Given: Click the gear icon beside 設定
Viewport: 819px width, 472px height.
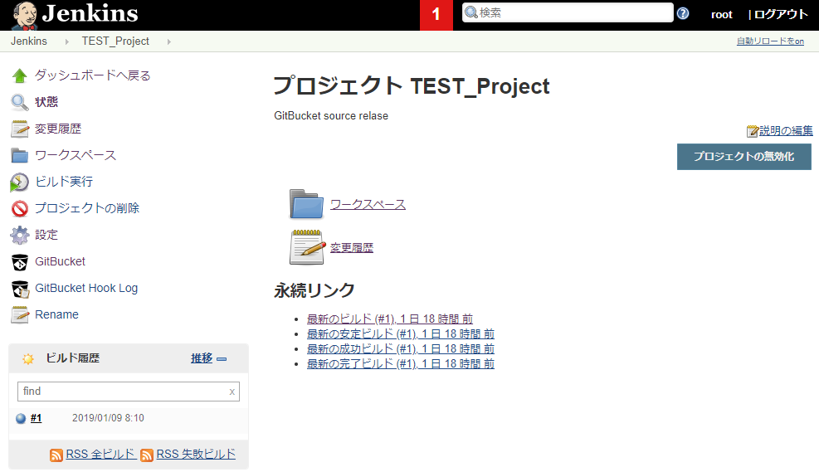Looking at the screenshot, I should [20, 235].
